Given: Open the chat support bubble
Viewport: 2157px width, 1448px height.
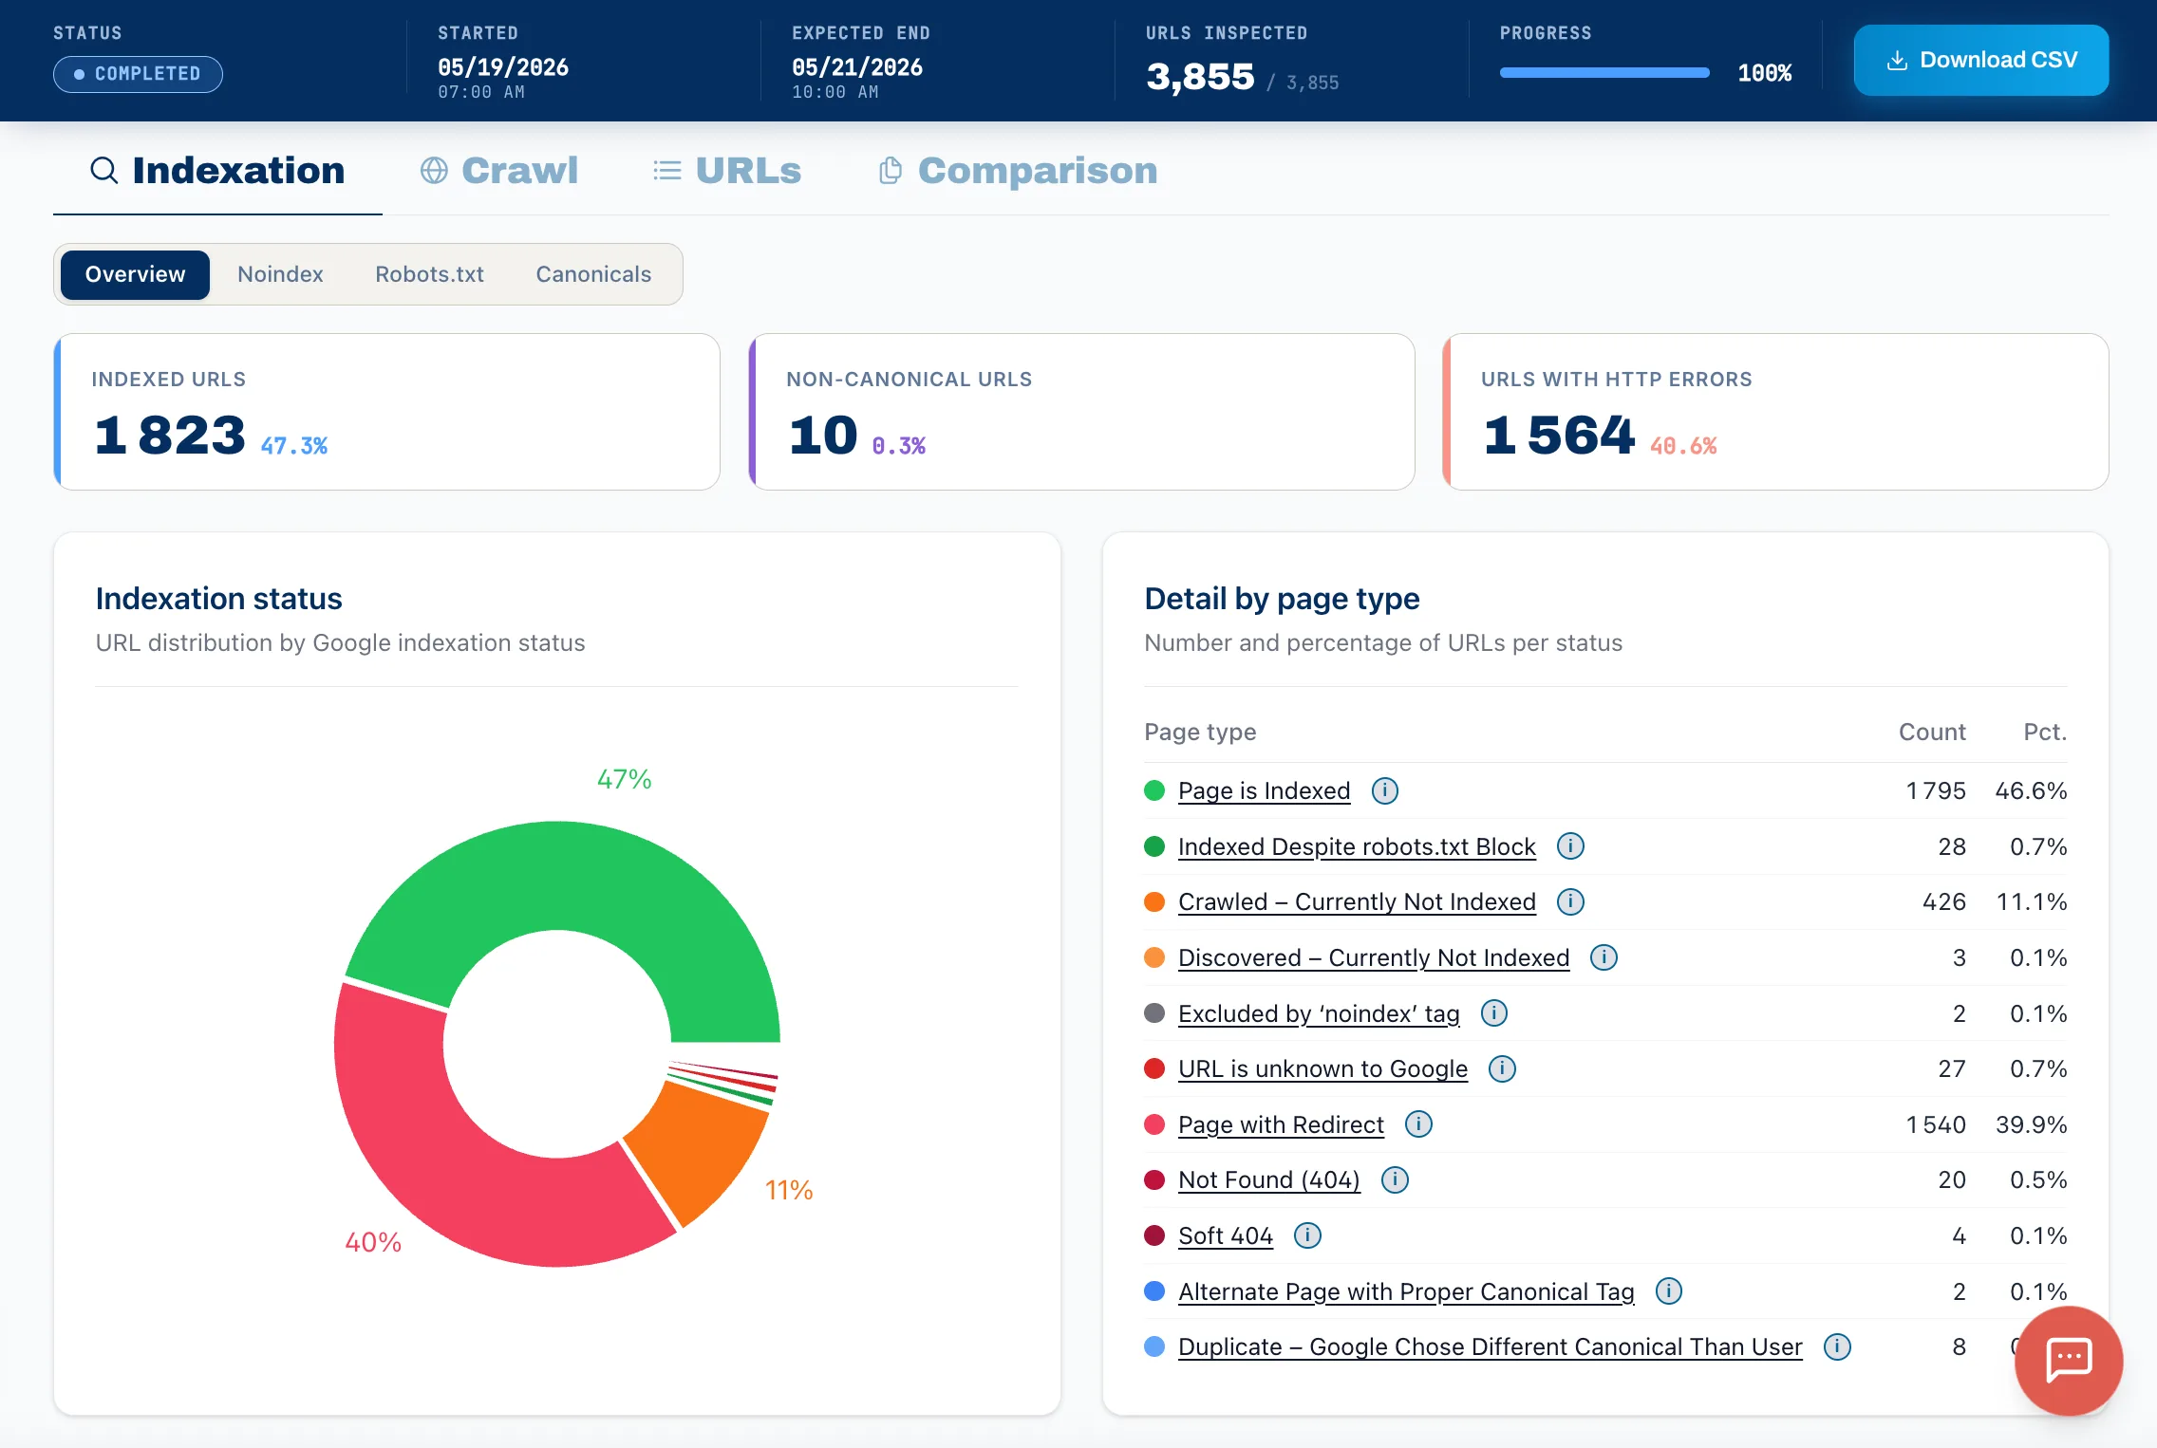Looking at the screenshot, I should (x=2069, y=1360).
